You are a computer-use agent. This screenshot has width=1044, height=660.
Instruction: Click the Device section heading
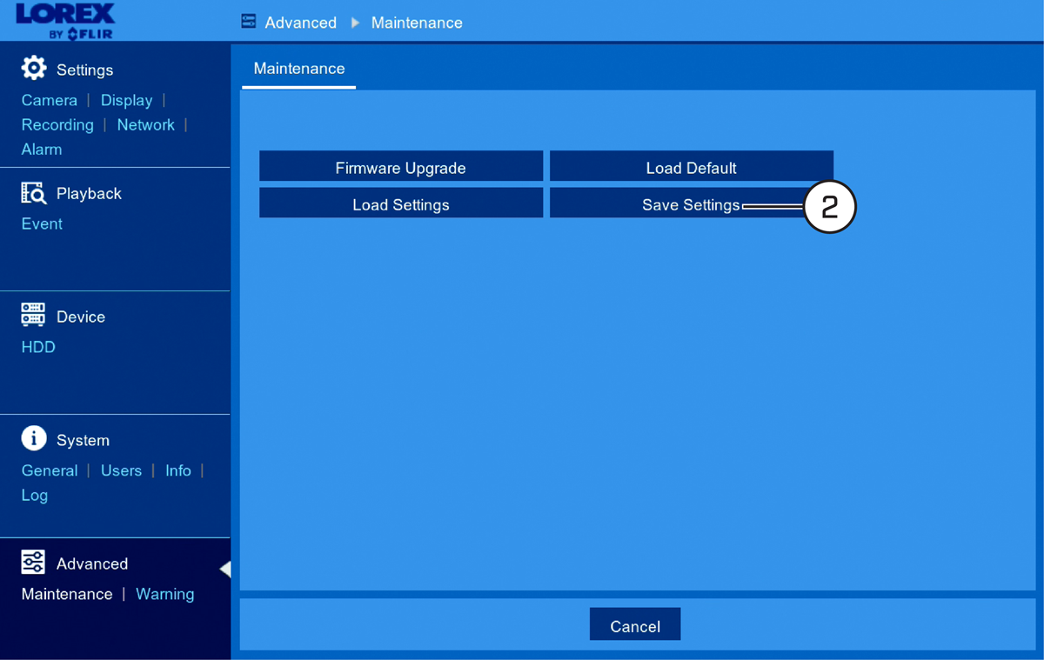[81, 317]
